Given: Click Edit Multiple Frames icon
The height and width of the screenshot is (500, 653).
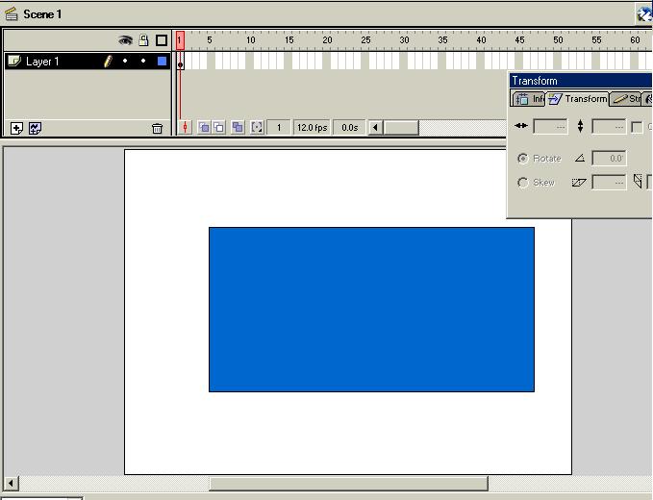Looking at the screenshot, I should pos(238,127).
